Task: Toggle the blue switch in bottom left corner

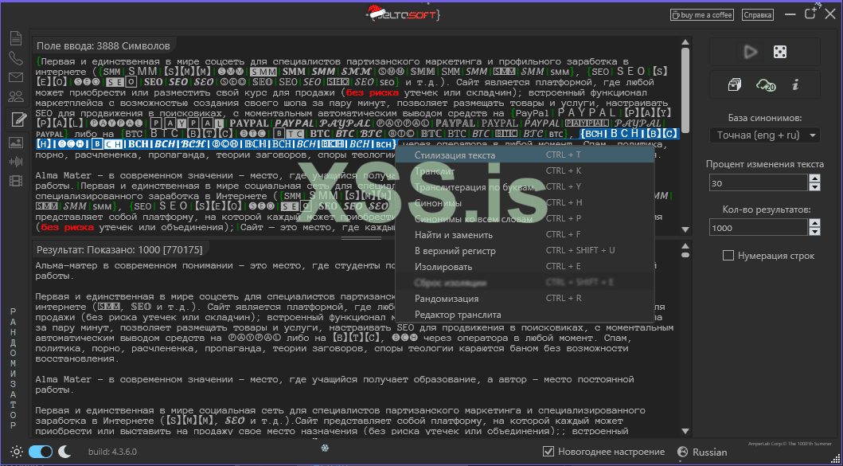Action: click(40, 451)
